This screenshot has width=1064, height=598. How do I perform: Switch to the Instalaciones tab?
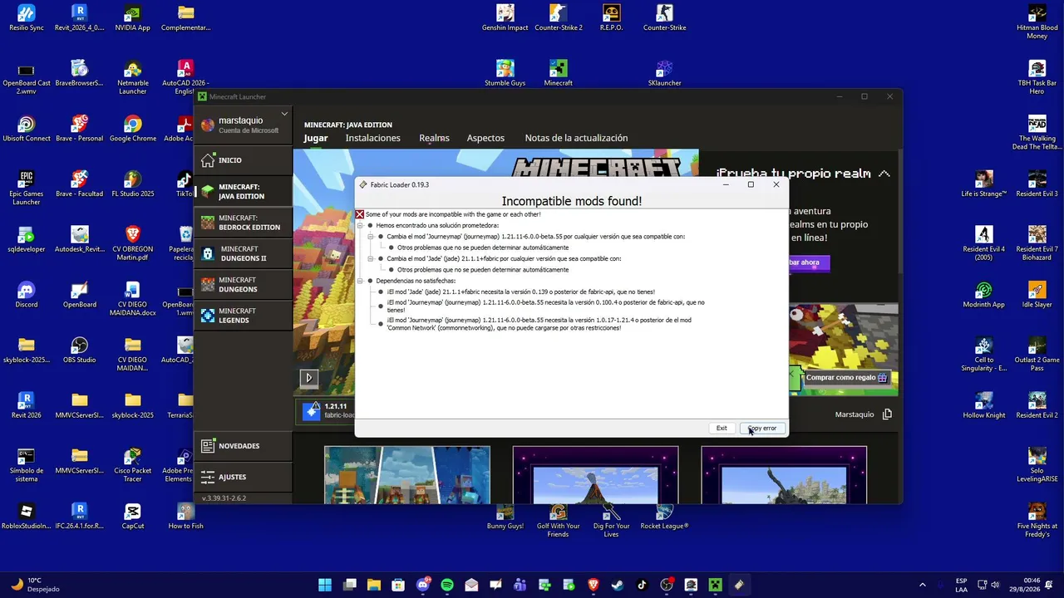[x=372, y=138]
